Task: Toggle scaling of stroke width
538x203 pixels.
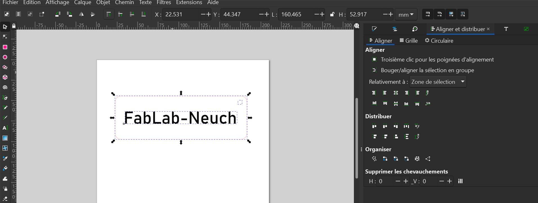Action: (428, 14)
